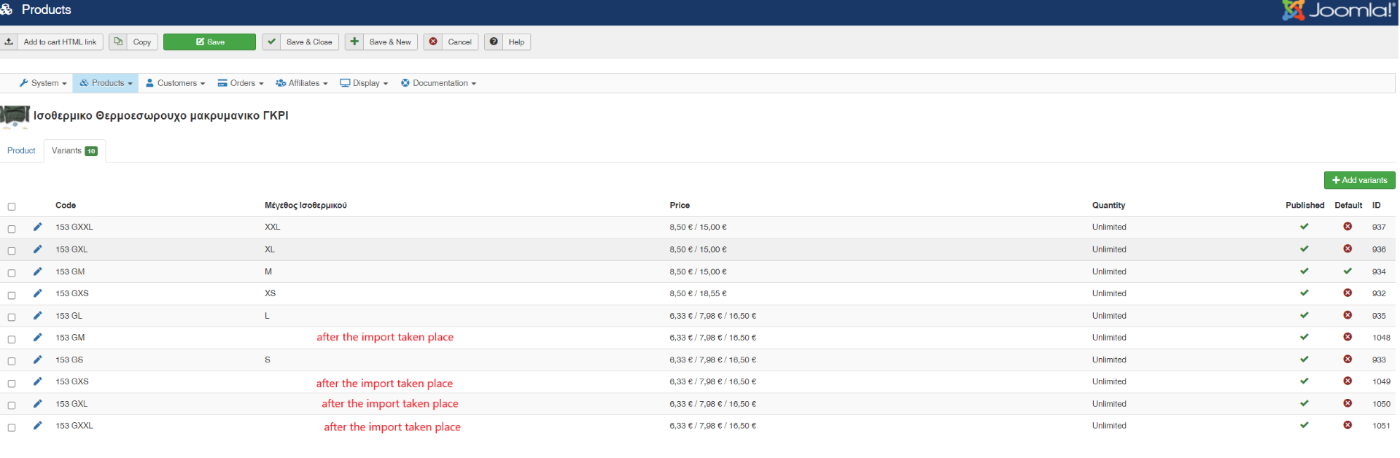
Task: Cancel editing the product
Action: [x=451, y=42]
